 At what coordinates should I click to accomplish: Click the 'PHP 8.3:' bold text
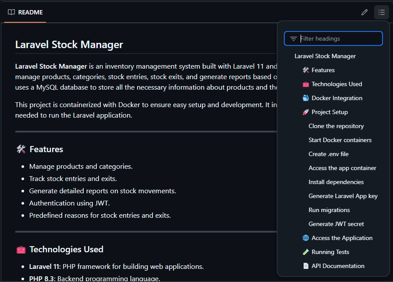point(42,279)
